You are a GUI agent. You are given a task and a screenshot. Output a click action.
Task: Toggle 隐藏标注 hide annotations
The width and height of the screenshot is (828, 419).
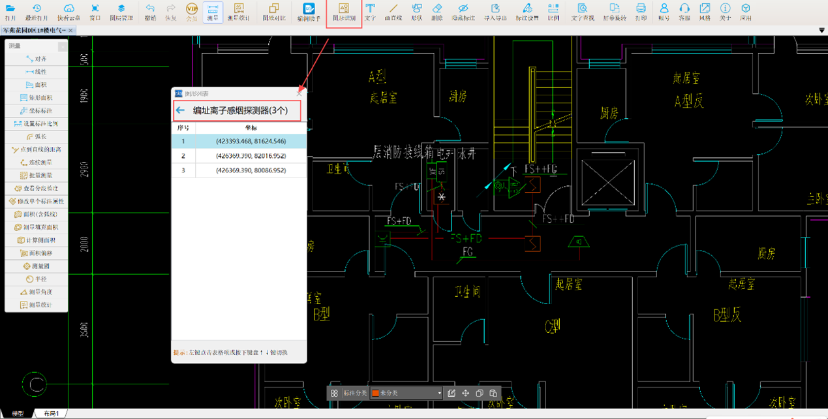[463, 12]
